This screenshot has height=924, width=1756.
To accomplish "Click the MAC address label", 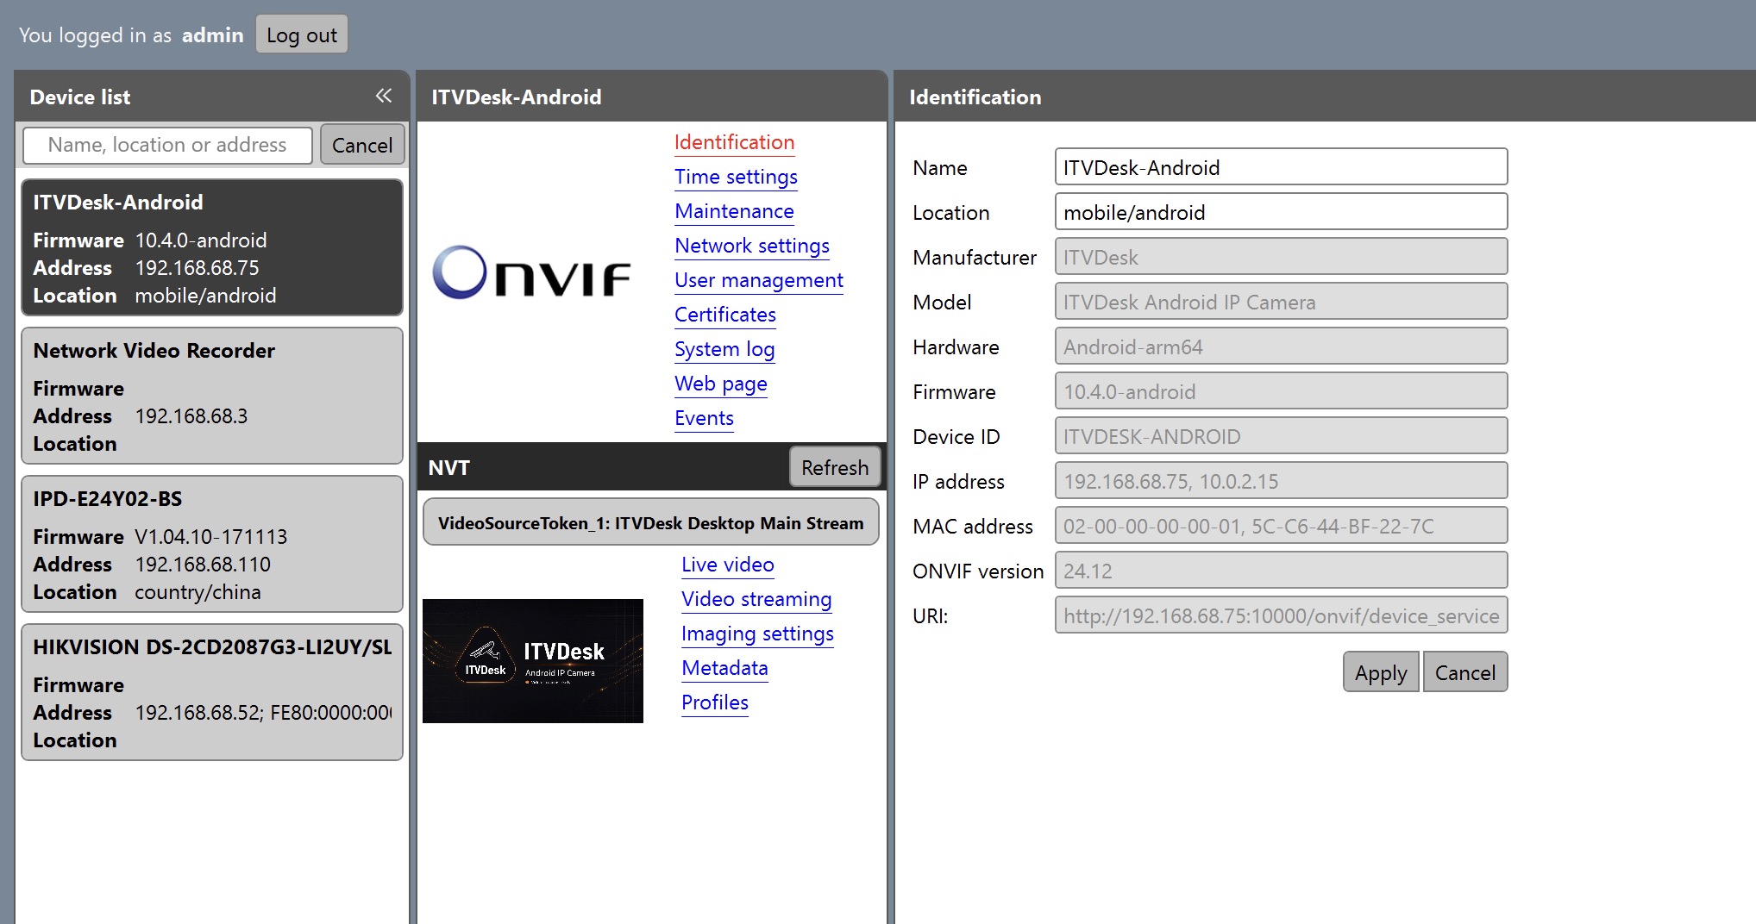I will point(973,526).
